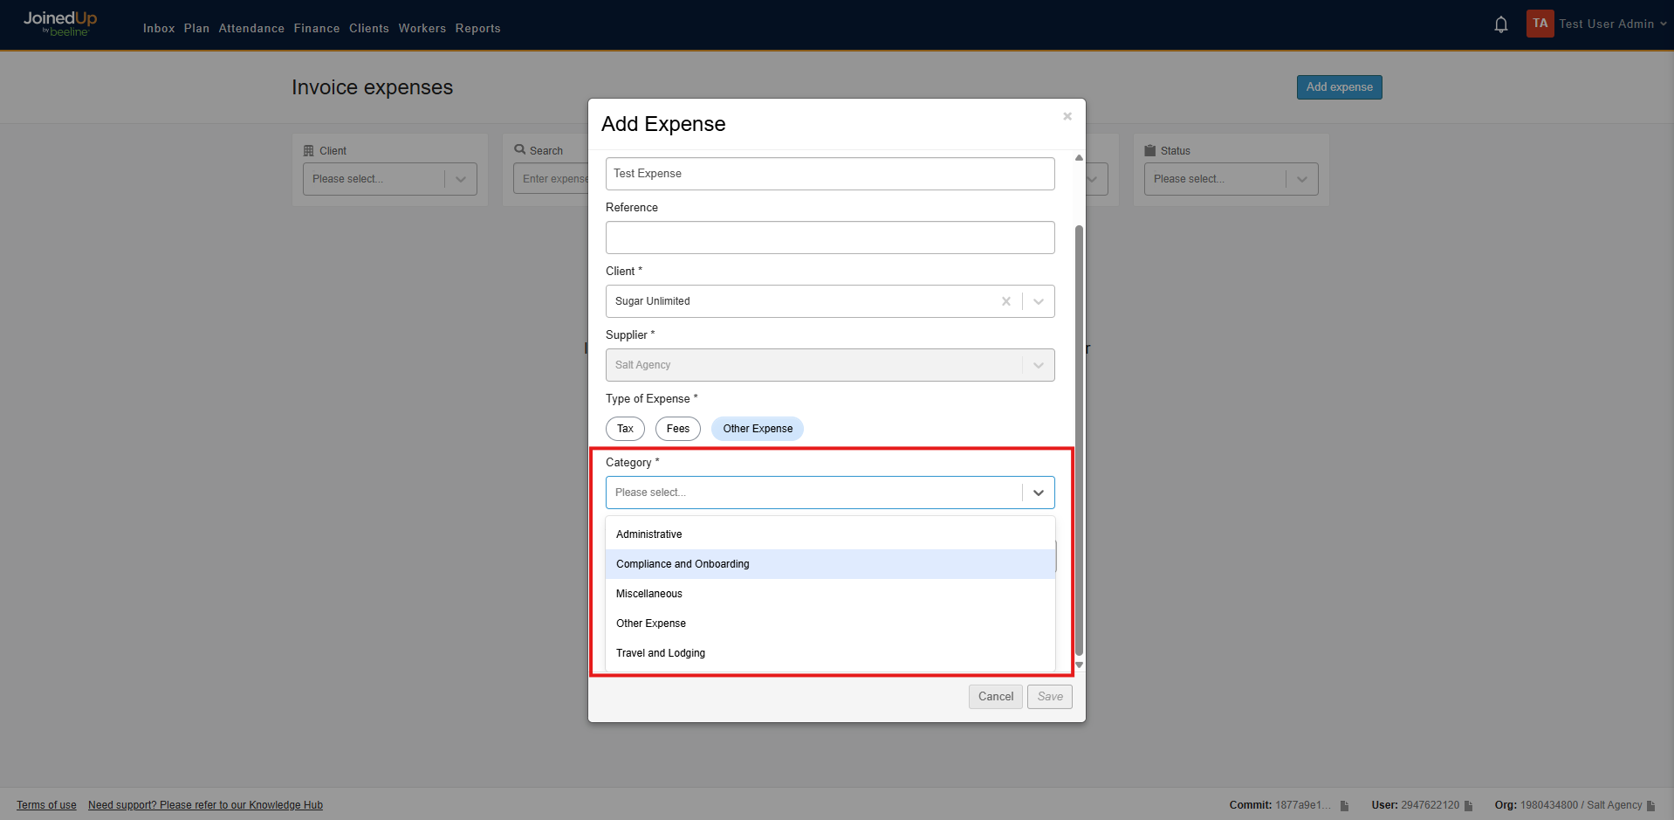This screenshot has width=1674, height=820.
Task: Deselect the Other Expense type
Action: coord(757,428)
